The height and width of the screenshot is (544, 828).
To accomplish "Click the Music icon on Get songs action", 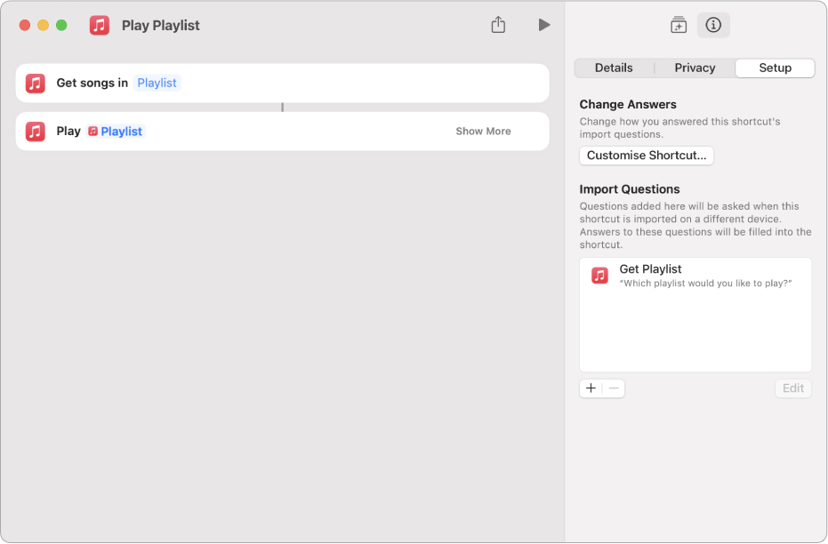I will (36, 84).
